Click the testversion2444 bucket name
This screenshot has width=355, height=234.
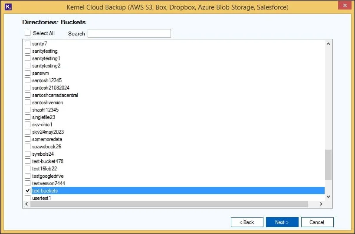(49, 183)
